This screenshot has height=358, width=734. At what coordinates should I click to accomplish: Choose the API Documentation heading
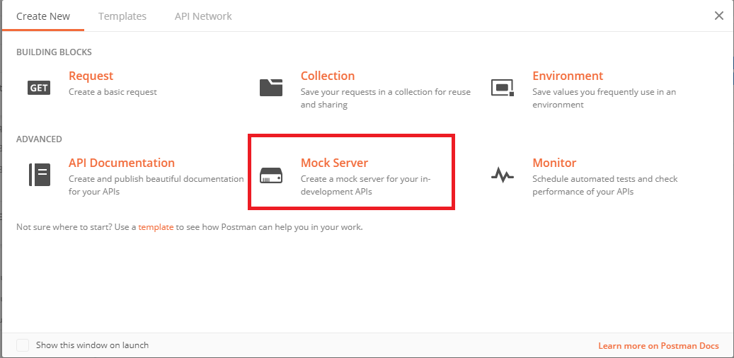122,163
